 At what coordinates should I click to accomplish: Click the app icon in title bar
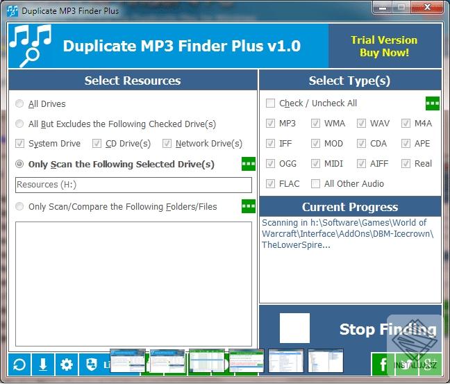tap(12, 11)
